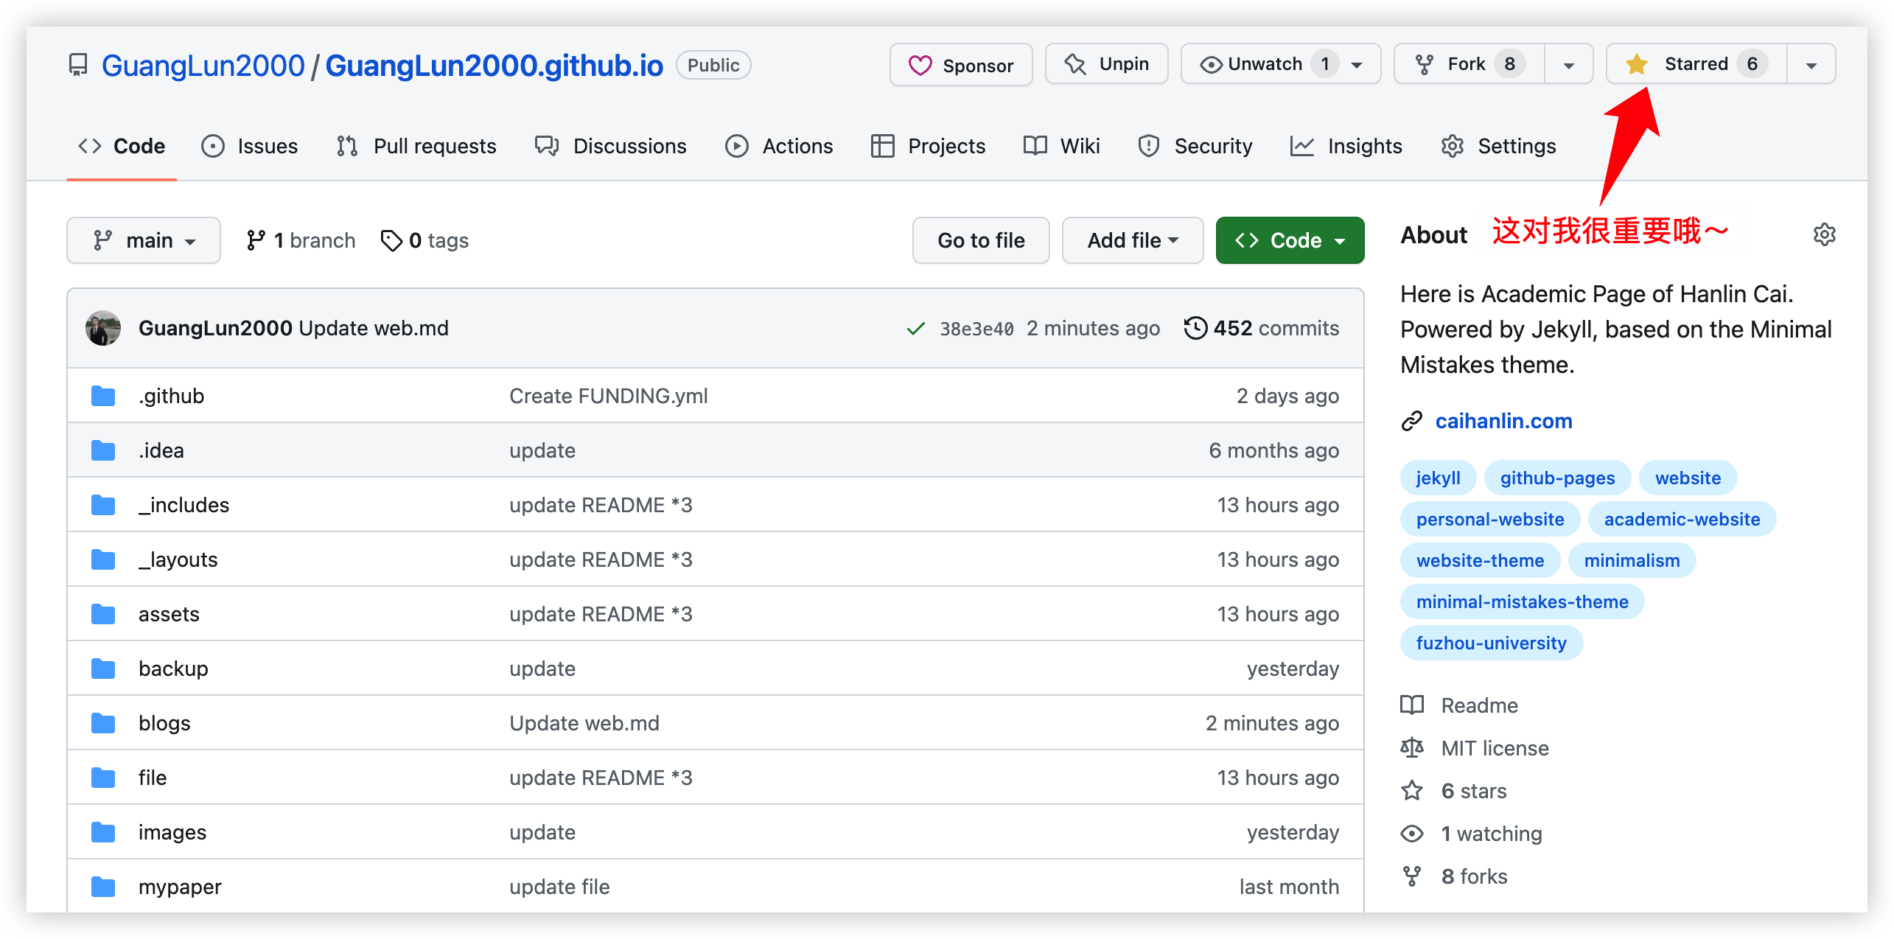Click the Readme book icon
The height and width of the screenshot is (939, 1894).
pos(1412,705)
